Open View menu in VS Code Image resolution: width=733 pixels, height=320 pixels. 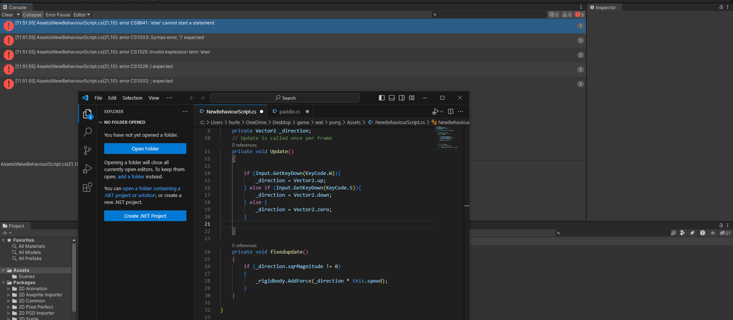click(154, 98)
